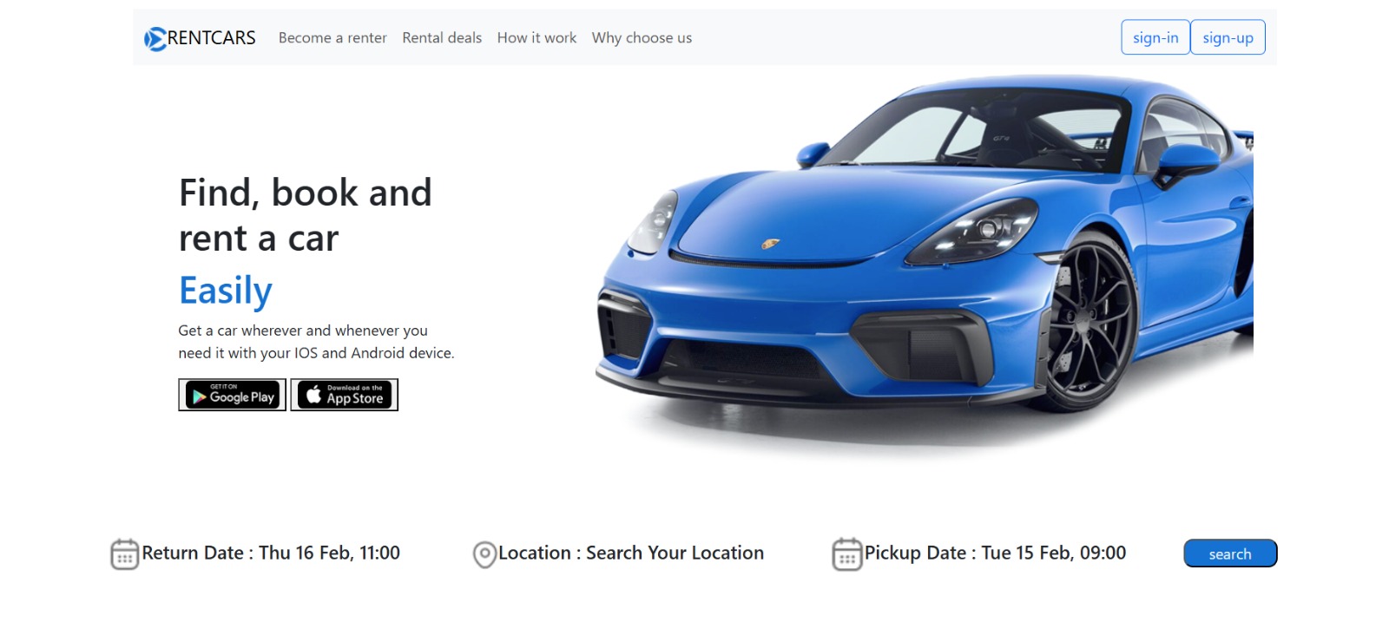Image resolution: width=1389 pixels, height=635 pixels.
Task: Click the Pickup Date calendar icon
Action: click(x=847, y=554)
